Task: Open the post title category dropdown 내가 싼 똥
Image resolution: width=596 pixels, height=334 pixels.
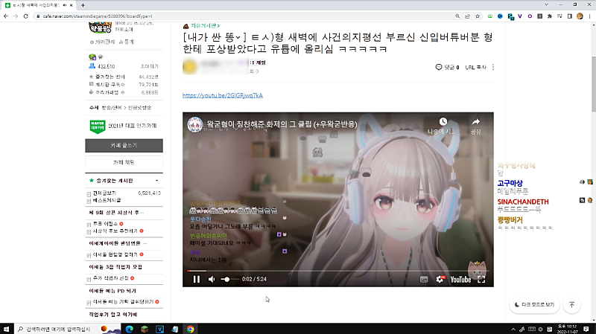Action: (x=215, y=37)
